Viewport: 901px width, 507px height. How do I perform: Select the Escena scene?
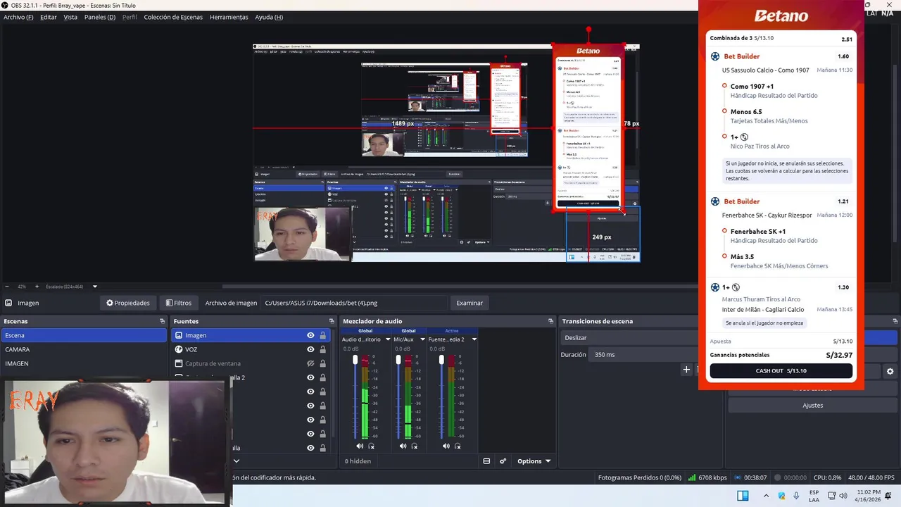pyautogui.click(x=83, y=335)
